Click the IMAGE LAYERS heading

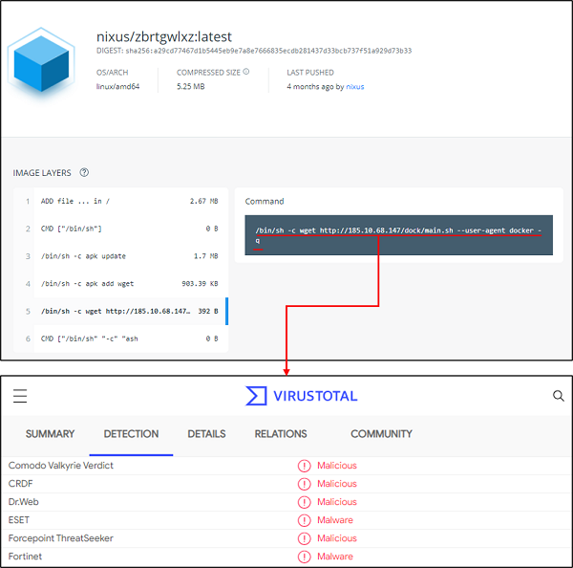coord(42,173)
